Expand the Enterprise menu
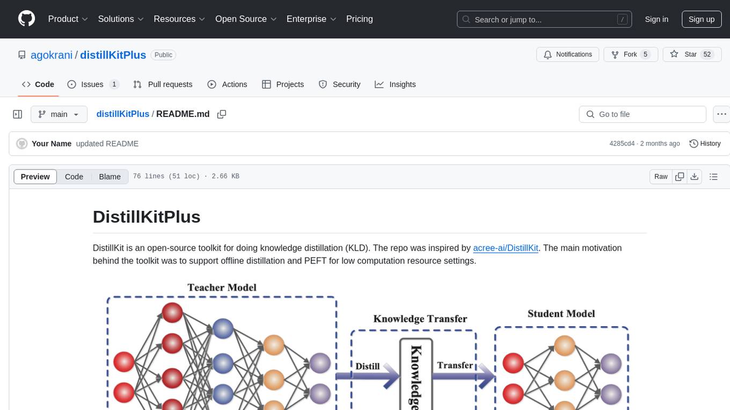Screen dimensions: 730x410 311,19
